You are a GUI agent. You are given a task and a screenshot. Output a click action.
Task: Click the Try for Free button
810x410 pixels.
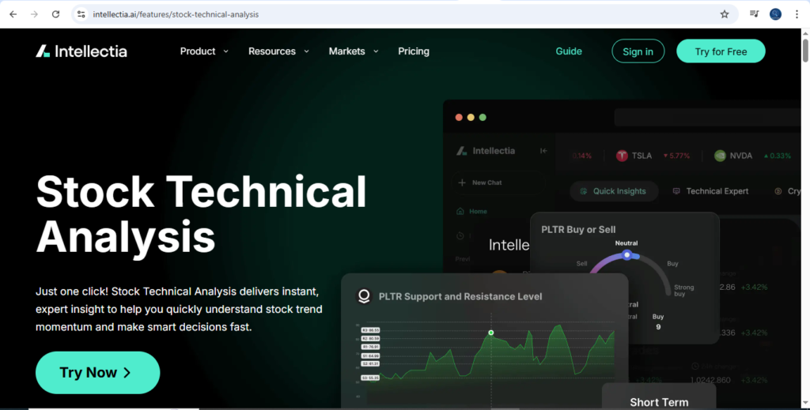pos(721,51)
